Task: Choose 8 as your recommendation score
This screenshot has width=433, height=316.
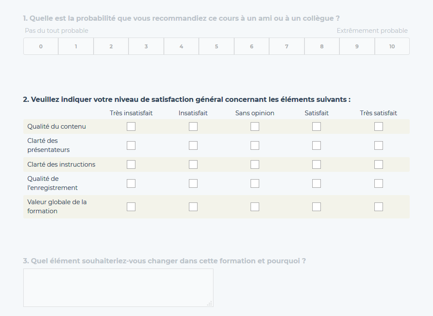Action: tap(321, 46)
